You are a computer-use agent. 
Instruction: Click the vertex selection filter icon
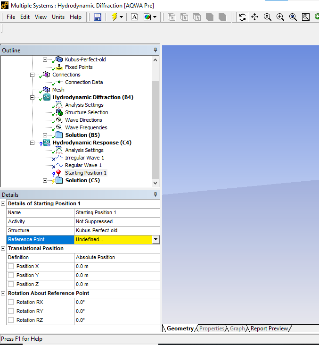(x=172, y=17)
